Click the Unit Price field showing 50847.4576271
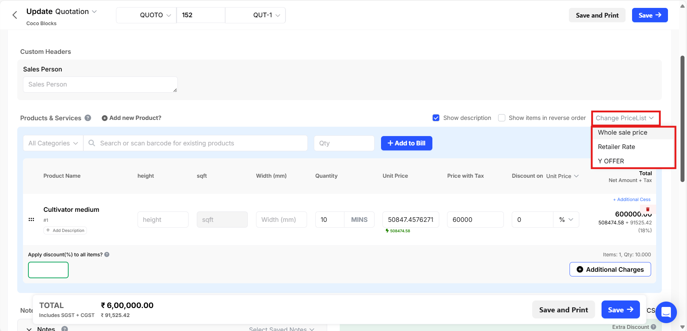687x331 pixels. click(411, 219)
